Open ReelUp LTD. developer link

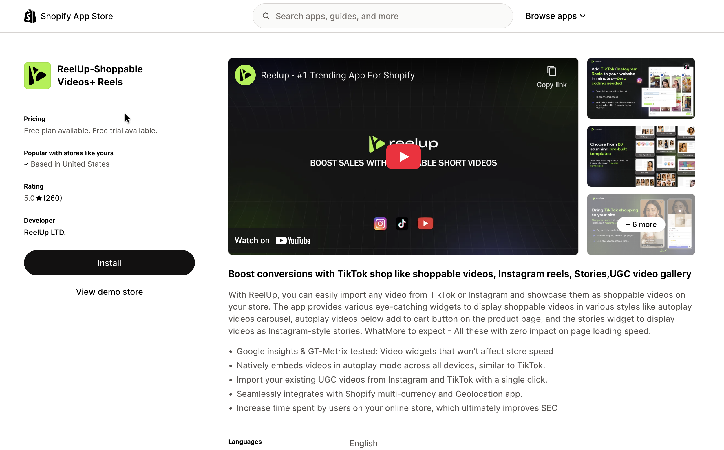pyautogui.click(x=45, y=232)
